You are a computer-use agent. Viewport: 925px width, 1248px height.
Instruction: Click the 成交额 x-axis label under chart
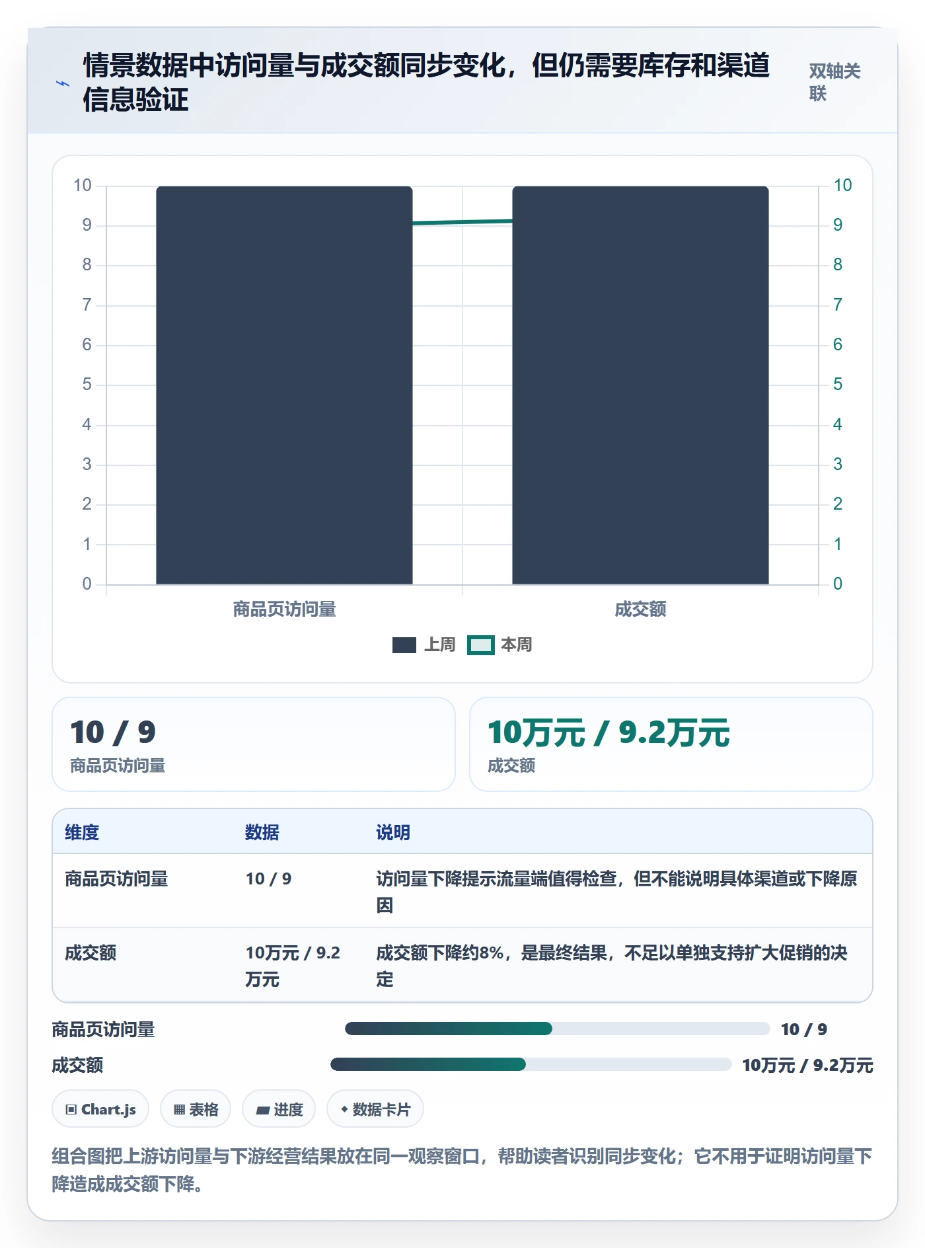pos(640,609)
